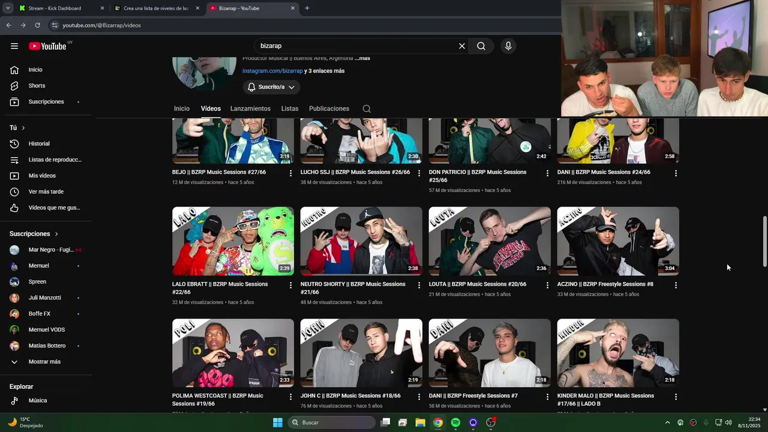This screenshot has width=768, height=432.
Task: Search within the channel via magnifier icon
Action: 367,109
